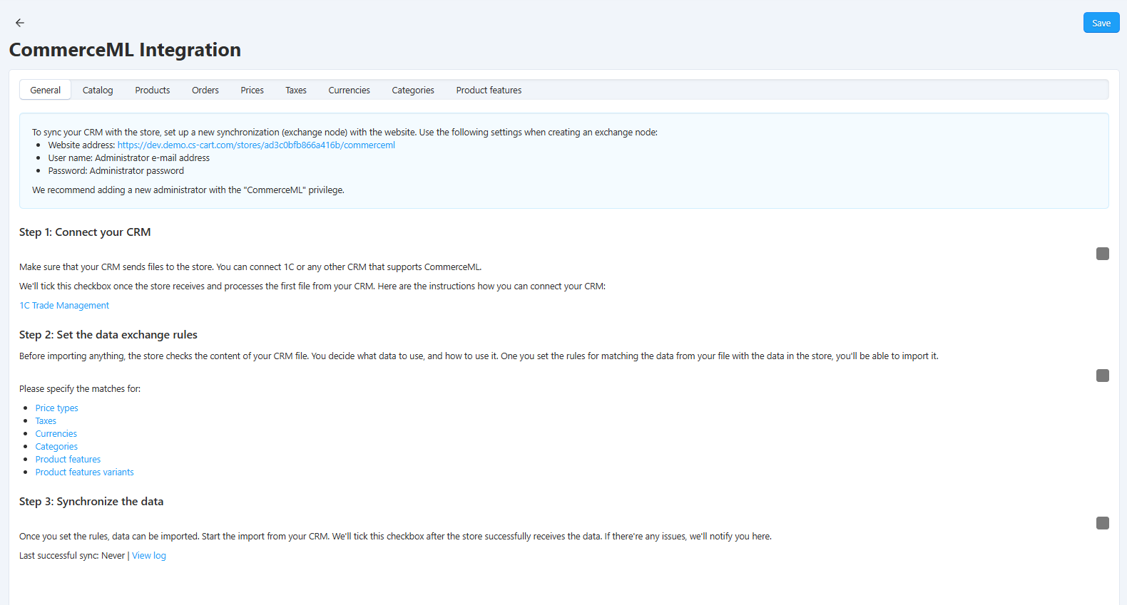Click the 'Step 3: Synchronize the data' heading
This screenshot has height=605, width=1127.
91,502
